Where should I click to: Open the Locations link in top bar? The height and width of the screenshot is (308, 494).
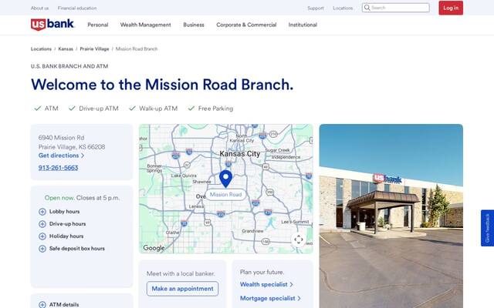(343, 8)
